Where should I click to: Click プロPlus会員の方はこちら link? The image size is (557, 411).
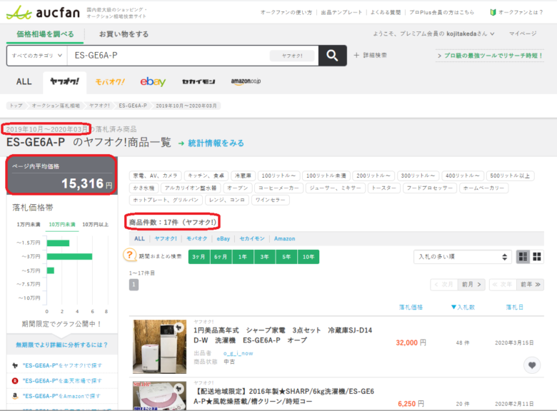point(441,12)
